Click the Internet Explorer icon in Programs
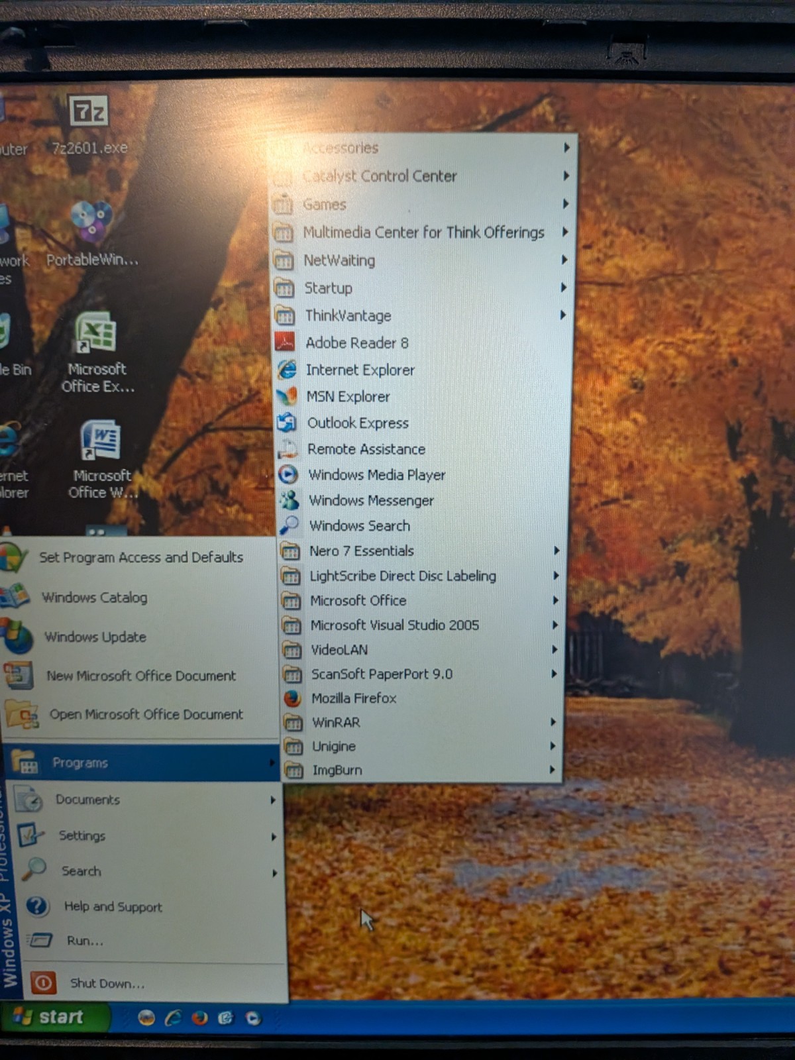Image resolution: width=795 pixels, height=1060 pixels. click(286, 369)
